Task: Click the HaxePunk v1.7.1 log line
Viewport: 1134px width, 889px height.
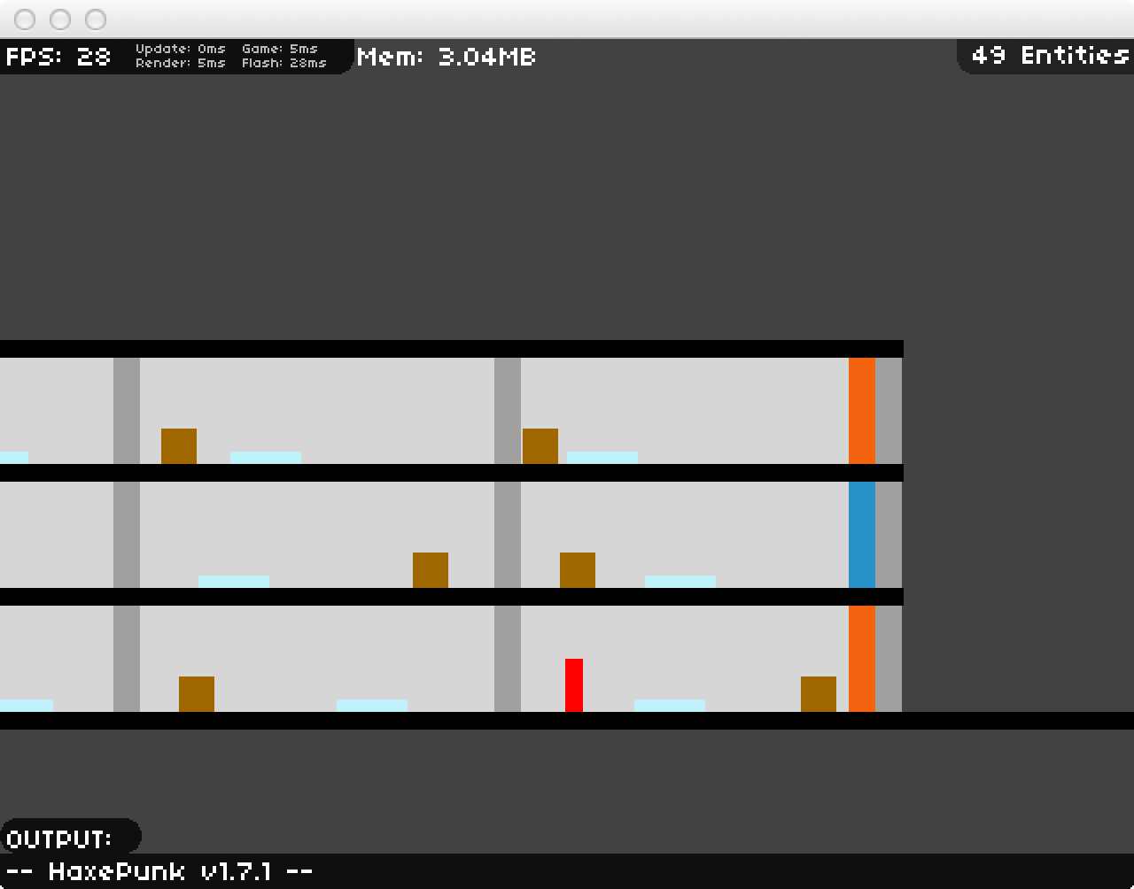Action: 159,871
